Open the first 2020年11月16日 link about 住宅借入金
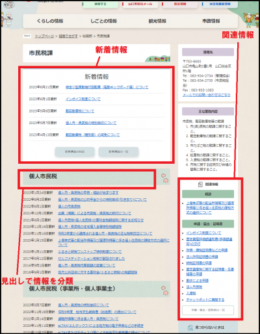This screenshot has height=334, width=260. (x=90, y=227)
